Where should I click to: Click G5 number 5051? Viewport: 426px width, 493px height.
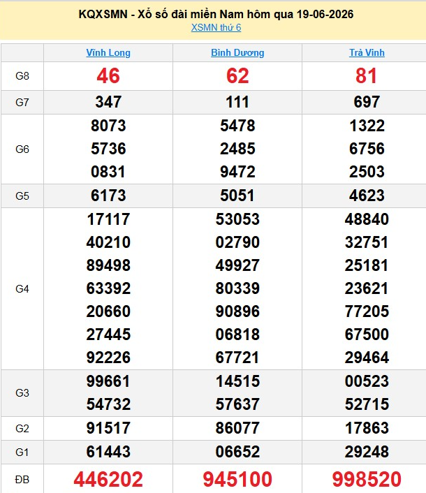pyautogui.click(x=237, y=196)
